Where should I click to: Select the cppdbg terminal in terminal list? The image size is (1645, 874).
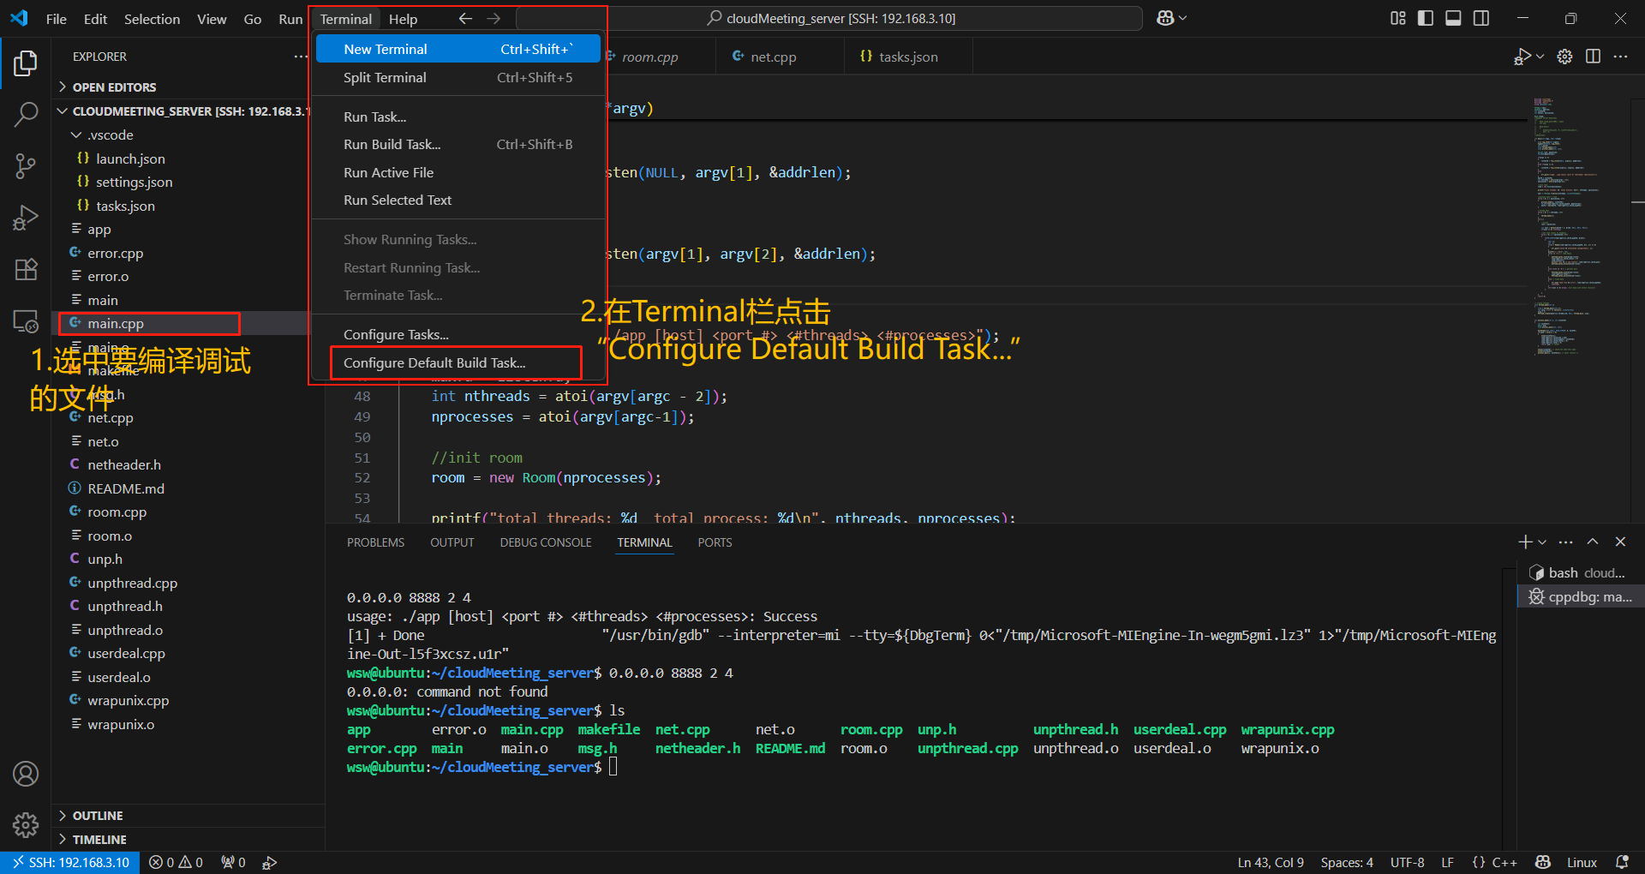pyautogui.click(x=1579, y=596)
